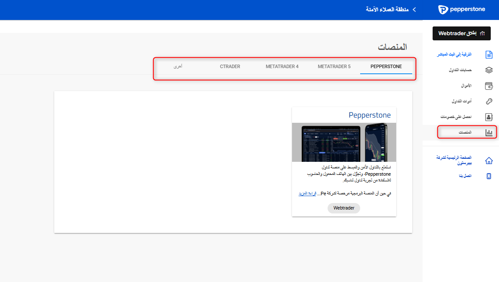Click the document icon for upgrade to live
Viewport: 499px width, 282px height.
(x=489, y=55)
